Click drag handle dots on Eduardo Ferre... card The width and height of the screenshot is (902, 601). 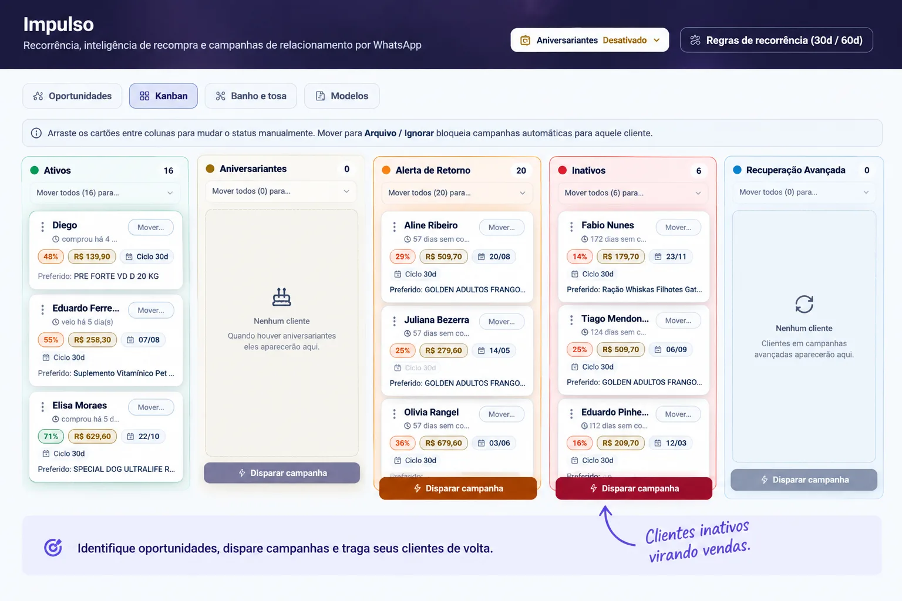click(x=42, y=309)
